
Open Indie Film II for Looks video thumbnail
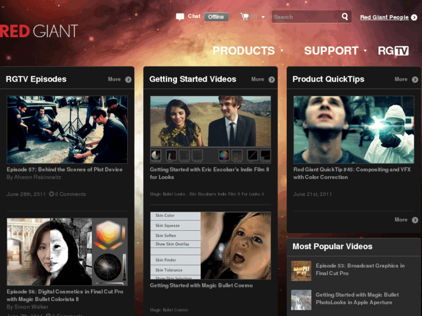(211, 130)
